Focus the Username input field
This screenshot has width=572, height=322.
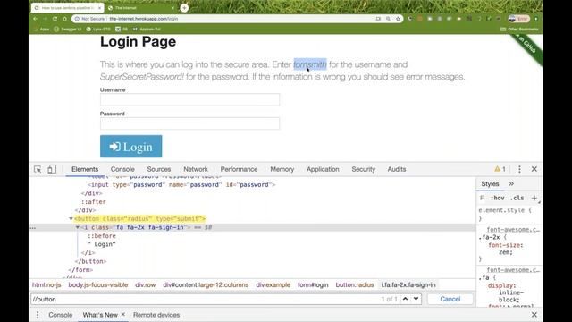(189, 99)
